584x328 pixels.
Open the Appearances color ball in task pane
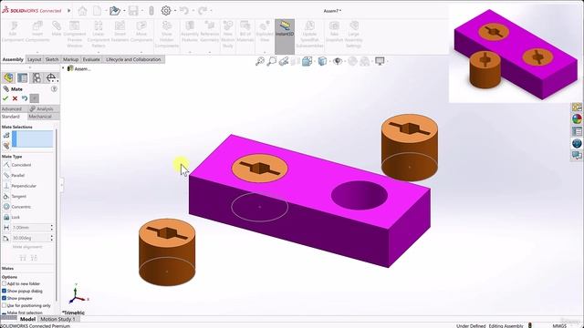[577, 119]
